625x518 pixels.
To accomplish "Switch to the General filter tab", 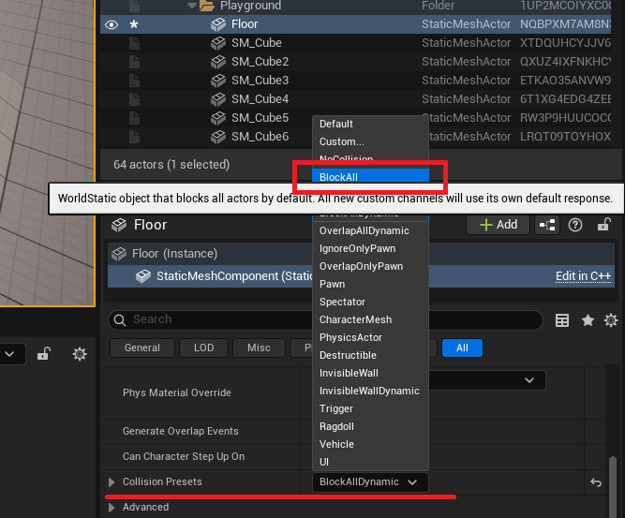I will point(142,348).
